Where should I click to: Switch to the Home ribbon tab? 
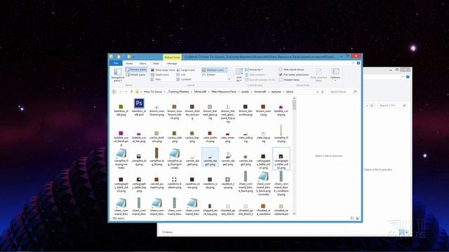click(129, 64)
